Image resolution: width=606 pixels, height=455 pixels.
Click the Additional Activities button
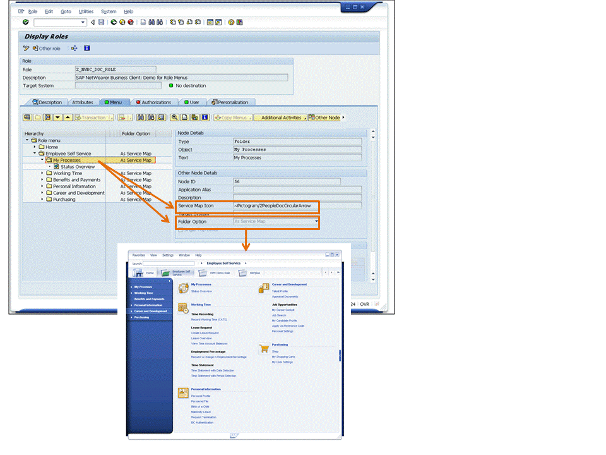click(x=280, y=118)
